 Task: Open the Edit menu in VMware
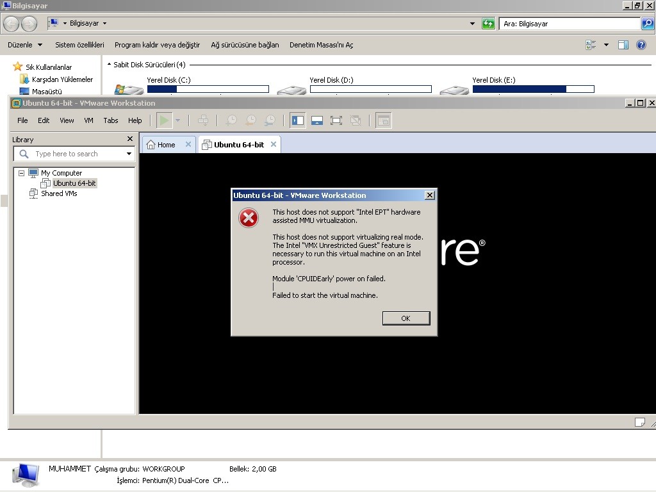(44, 120)
